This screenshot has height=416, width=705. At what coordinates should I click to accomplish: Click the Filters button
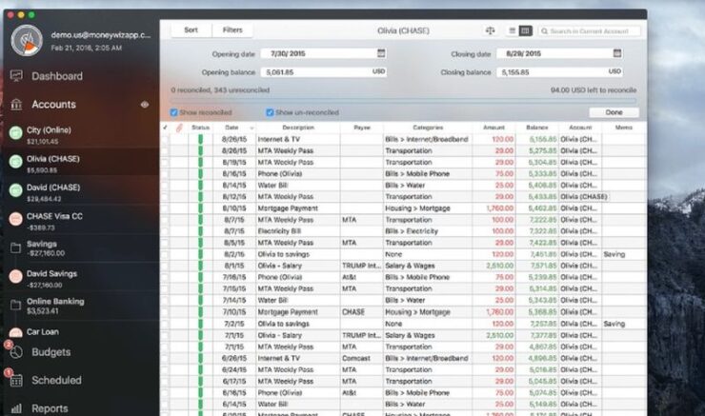(x=232, y=30)
